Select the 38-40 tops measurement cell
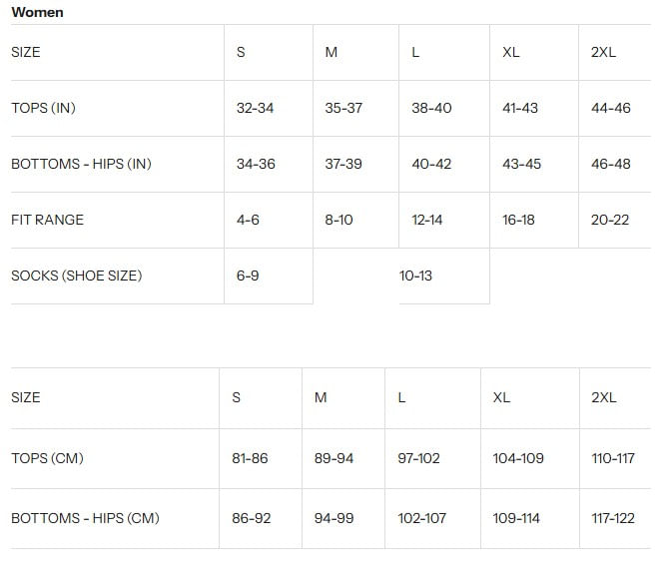The height and width of the screenshot is (566, 663). (431, 108)
